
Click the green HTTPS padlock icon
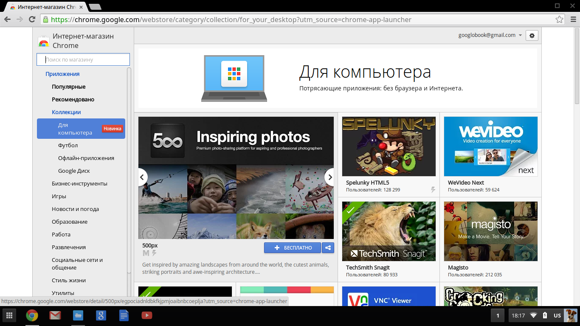pos(45,20)
